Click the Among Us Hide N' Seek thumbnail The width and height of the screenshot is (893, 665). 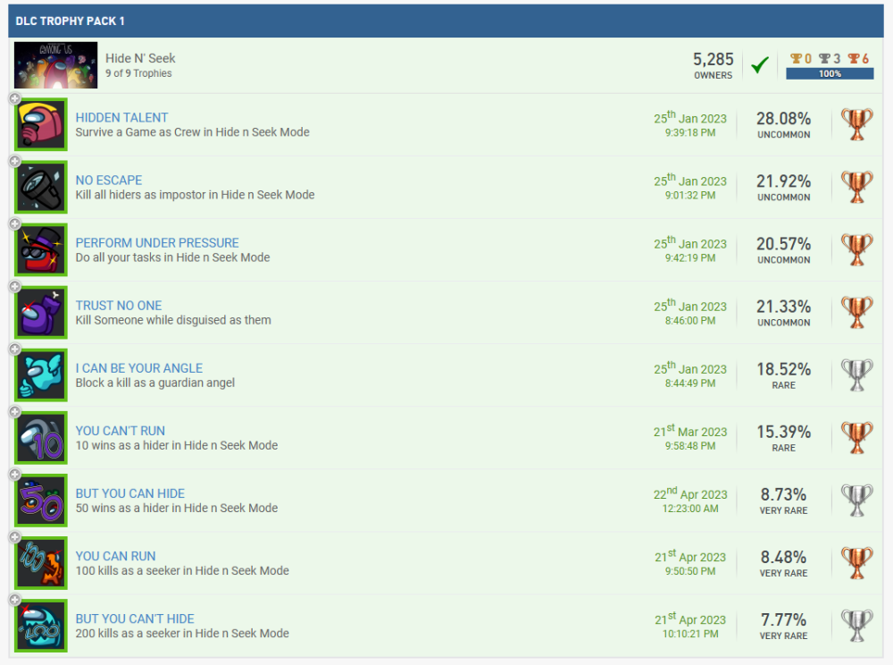coord(55,65)
